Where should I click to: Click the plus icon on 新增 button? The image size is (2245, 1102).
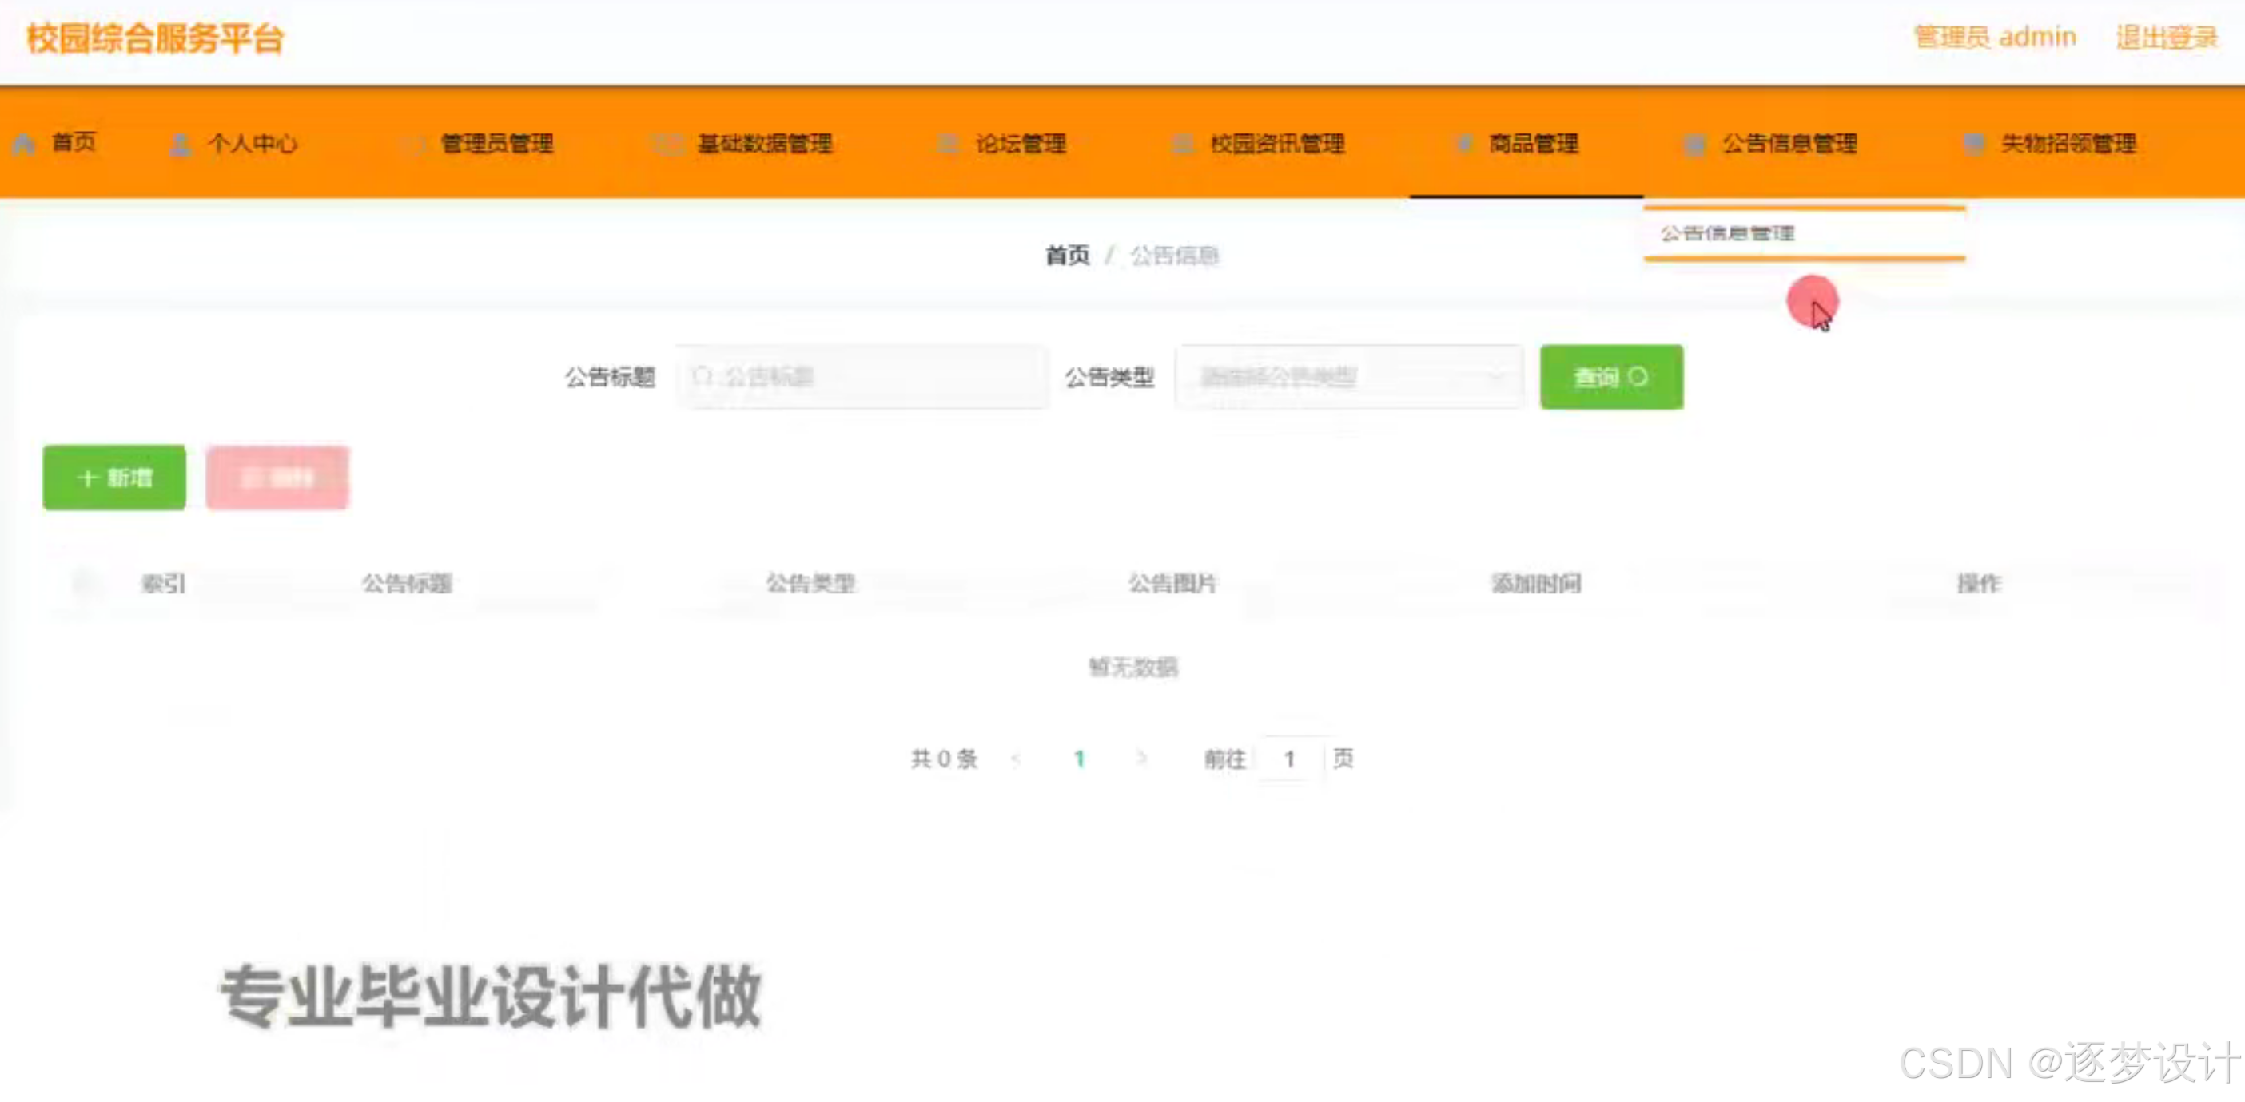click(x=87, y=478)
